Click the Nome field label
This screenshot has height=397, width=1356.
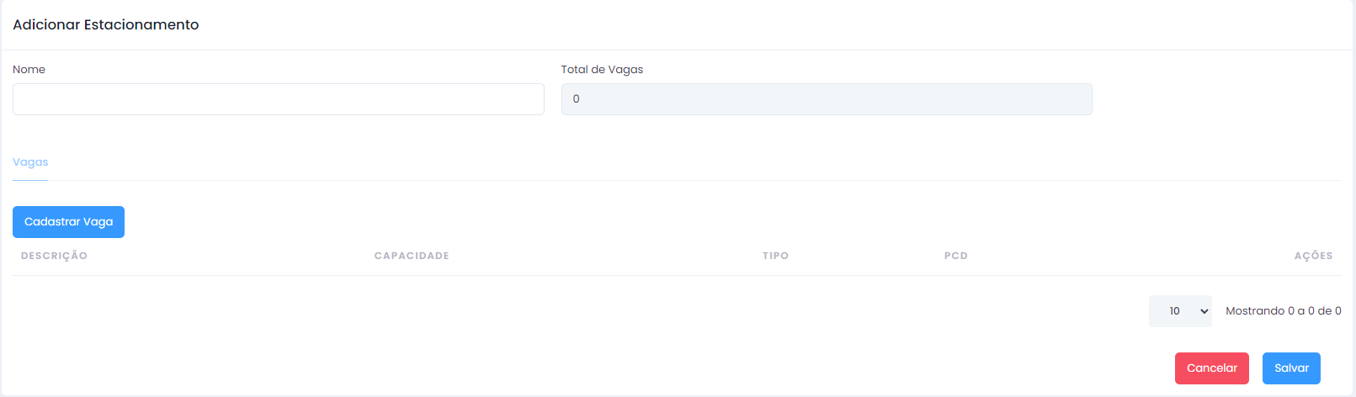(29, 70)
